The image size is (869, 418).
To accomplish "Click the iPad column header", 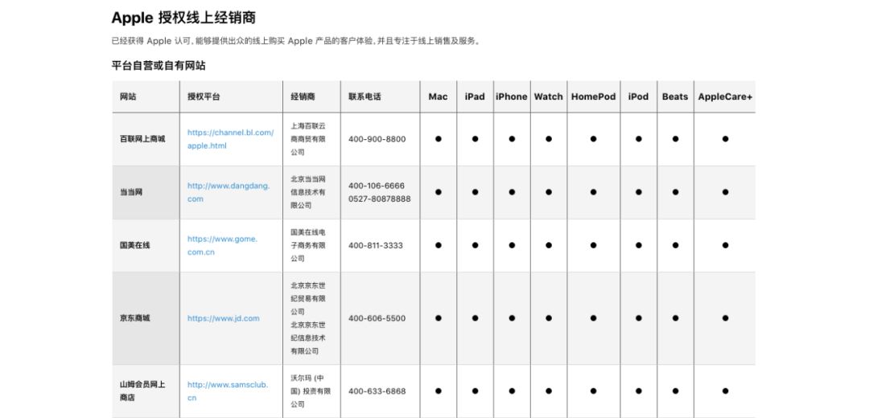I will pyautogui.click(x=475, y=96).
